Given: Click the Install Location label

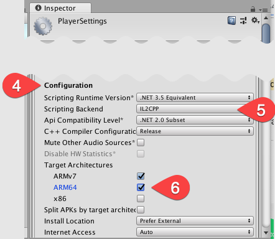Looking at the screenshot, I should (69, 221).
